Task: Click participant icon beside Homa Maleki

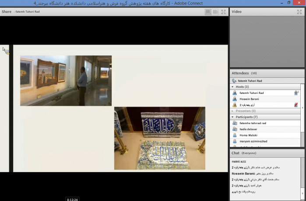Action: coord(235,135)
